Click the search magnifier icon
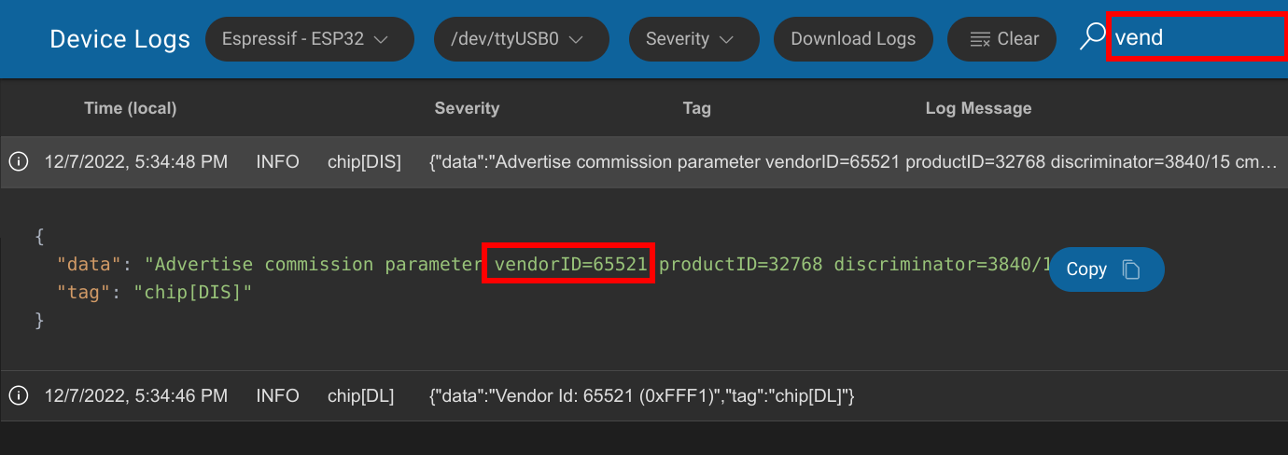1288x455 pixels. 1090,38
